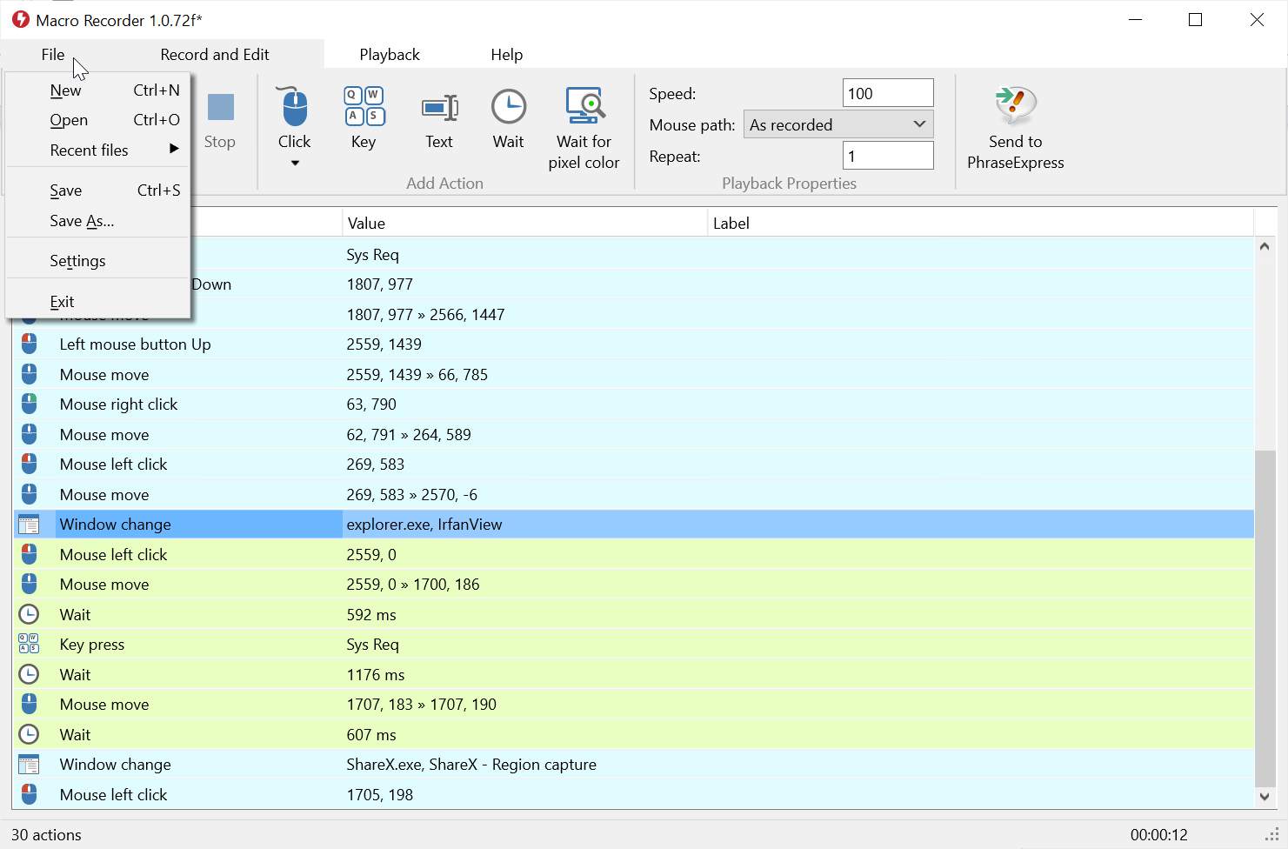1288x849 pixels.
Task: Choose Save As from File menu
Action: [98, 221]
